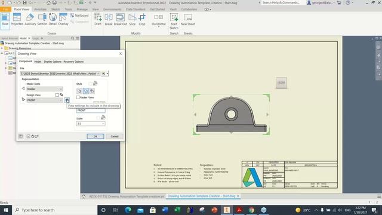Toggle the preview checkbox at dialog bottom
This screenshot has height=215, width=382.
[29, 136]
